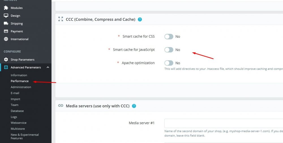Open the Multistore submenu entry

[x=18, y=129]
